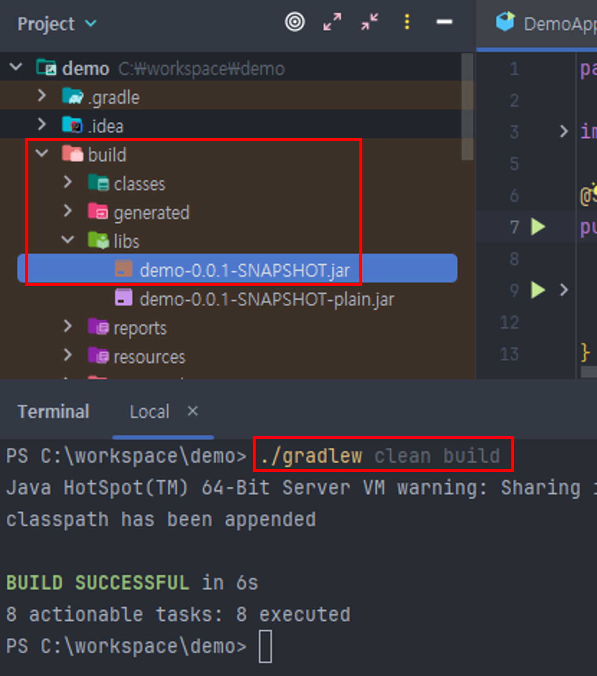Click the resources folder icon
The width and height of the screenshot is (597, 676).
(x=98, y=355)
